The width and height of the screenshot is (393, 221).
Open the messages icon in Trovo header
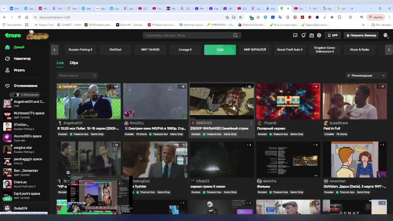pyautogui.click(x=295, y=35)
